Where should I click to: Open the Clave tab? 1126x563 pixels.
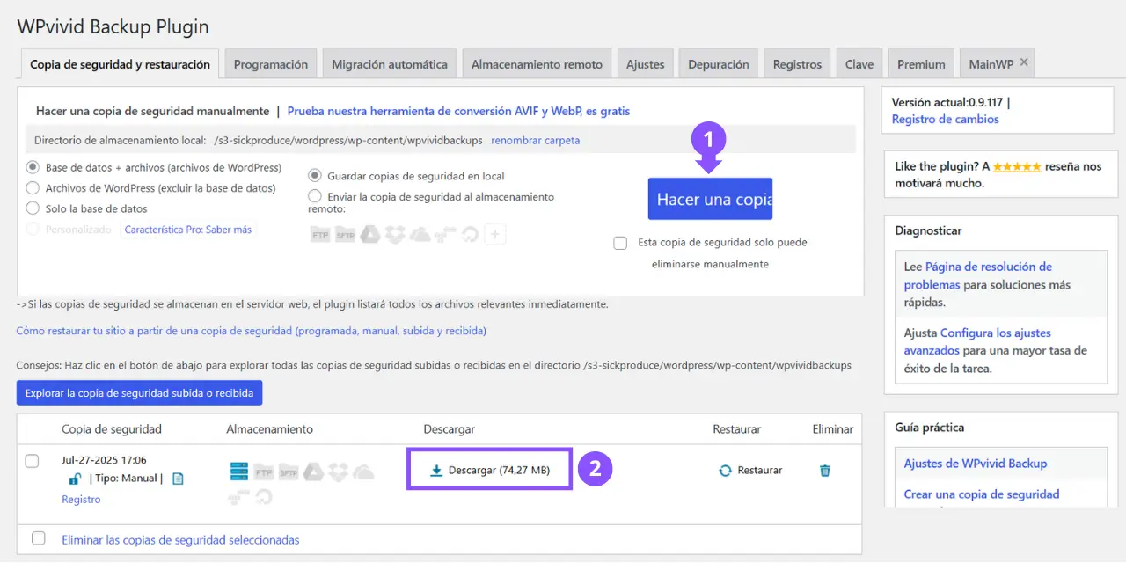click(859, 64)
